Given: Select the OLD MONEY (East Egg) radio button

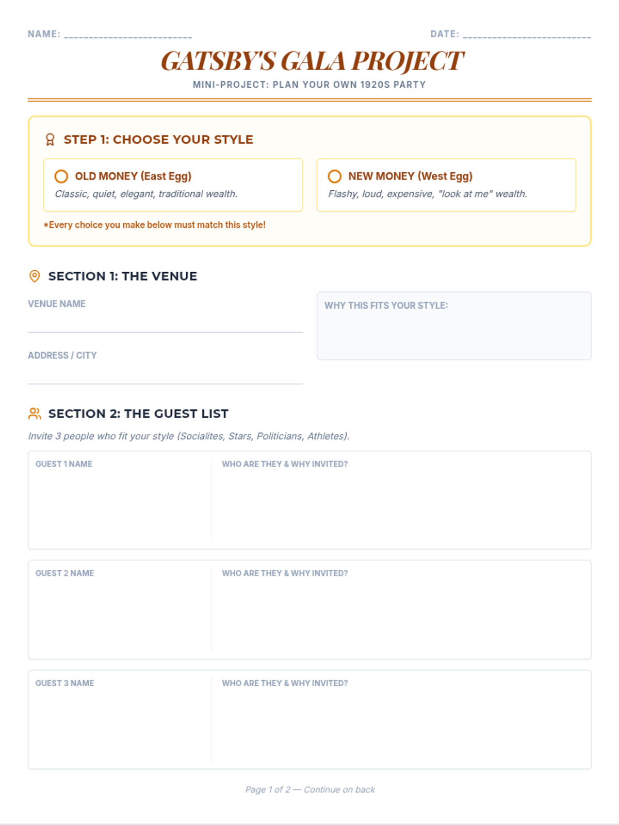Looking at the screenshot, I should (x=61, y=176).
